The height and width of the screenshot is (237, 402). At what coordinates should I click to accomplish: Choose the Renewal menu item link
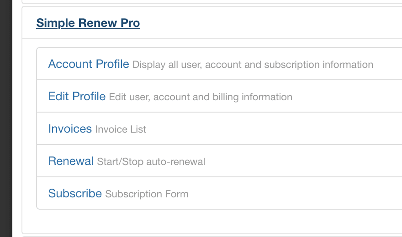coord(71,161)
